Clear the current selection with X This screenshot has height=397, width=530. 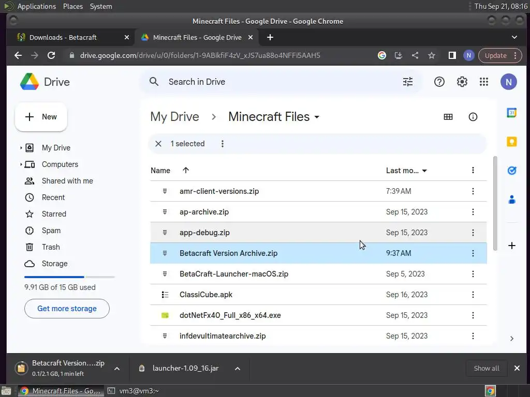pos(158,144)
